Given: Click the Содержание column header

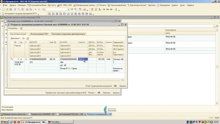Looking at the screenshot, I should click(x=118, y=42).
